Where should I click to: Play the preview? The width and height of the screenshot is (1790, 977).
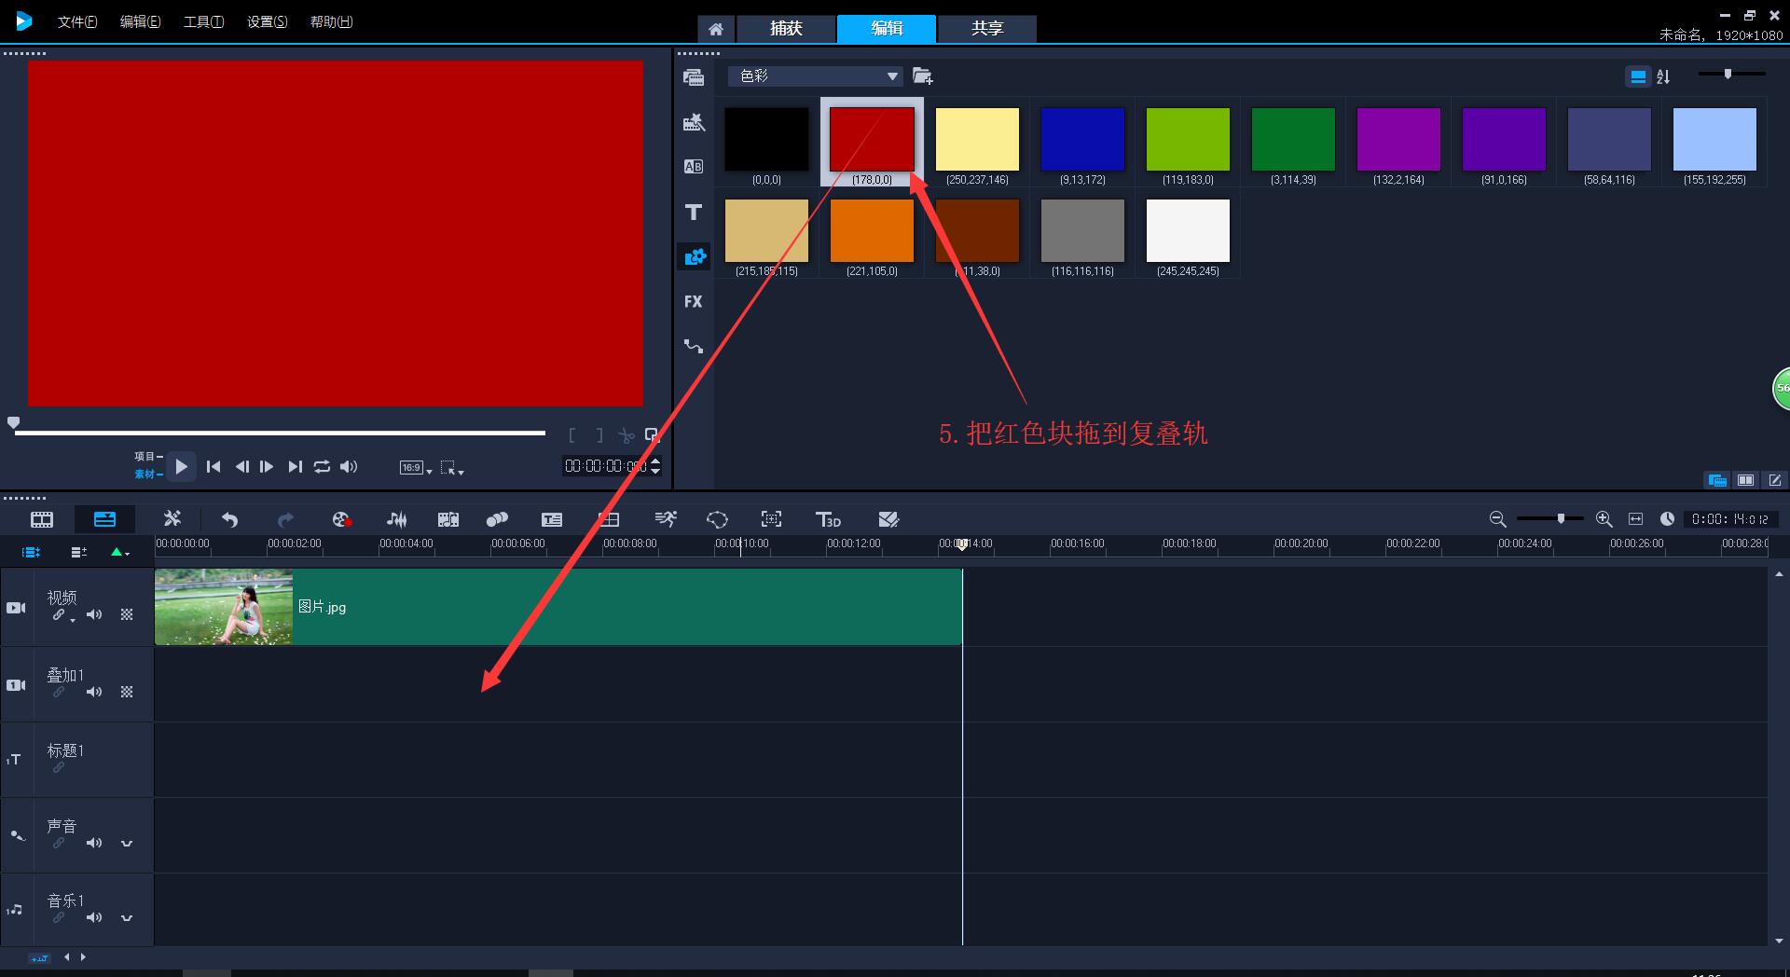(181, 466)
